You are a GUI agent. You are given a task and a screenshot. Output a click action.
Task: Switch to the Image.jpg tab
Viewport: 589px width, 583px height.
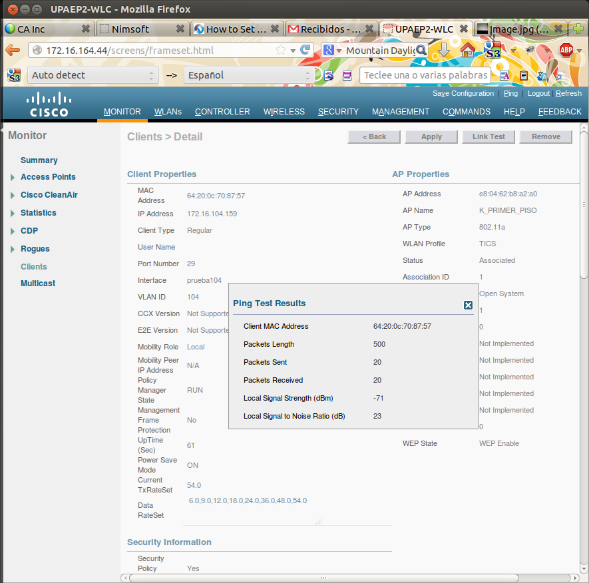(x=518, y=29)
